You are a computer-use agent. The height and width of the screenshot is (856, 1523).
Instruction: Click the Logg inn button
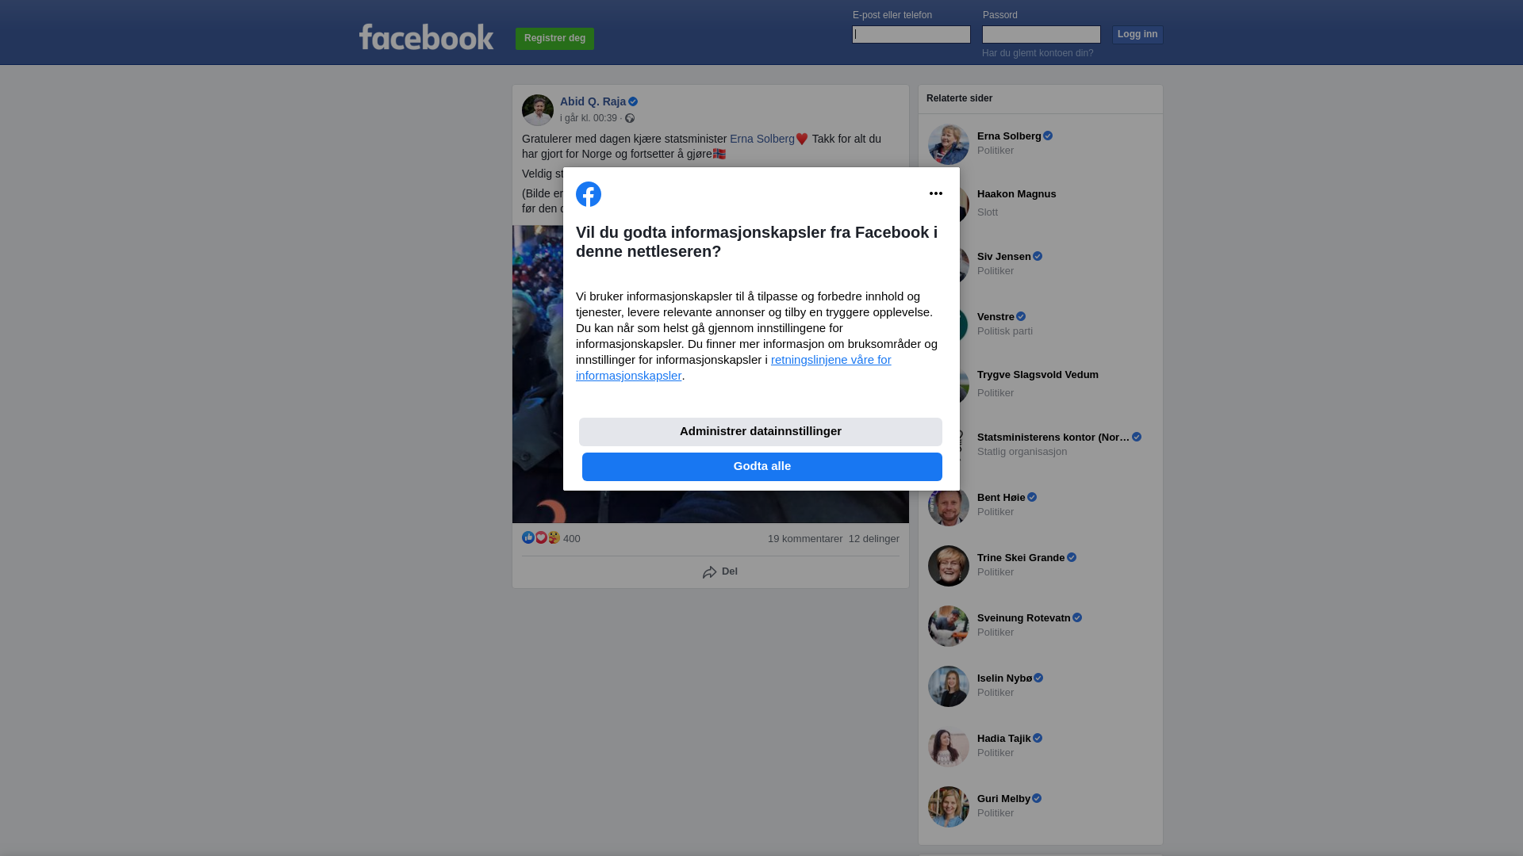point(1137,35)
